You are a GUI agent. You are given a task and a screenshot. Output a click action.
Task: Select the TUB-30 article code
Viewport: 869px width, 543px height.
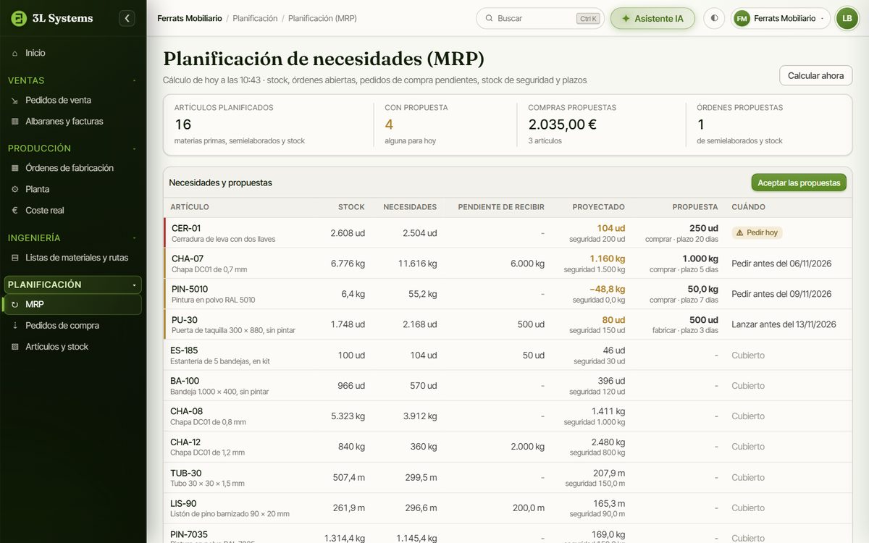pyautogui.click(x=186, y=473)
